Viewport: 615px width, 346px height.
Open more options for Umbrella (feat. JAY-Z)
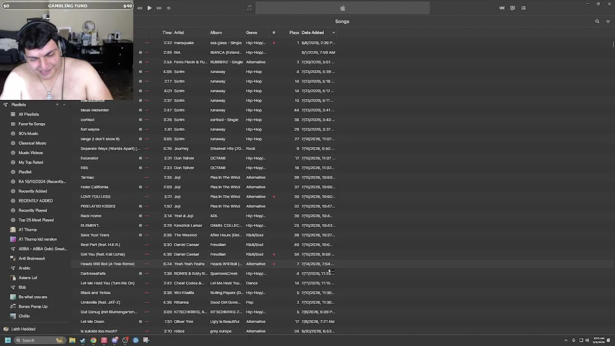pos(147,302)
